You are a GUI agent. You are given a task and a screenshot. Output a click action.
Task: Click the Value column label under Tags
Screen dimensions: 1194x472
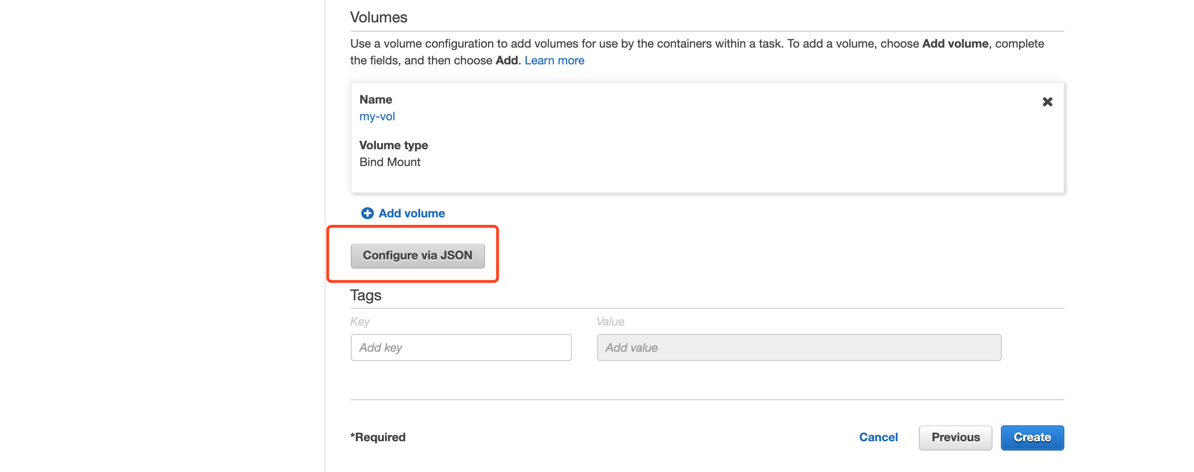(610, 322)
